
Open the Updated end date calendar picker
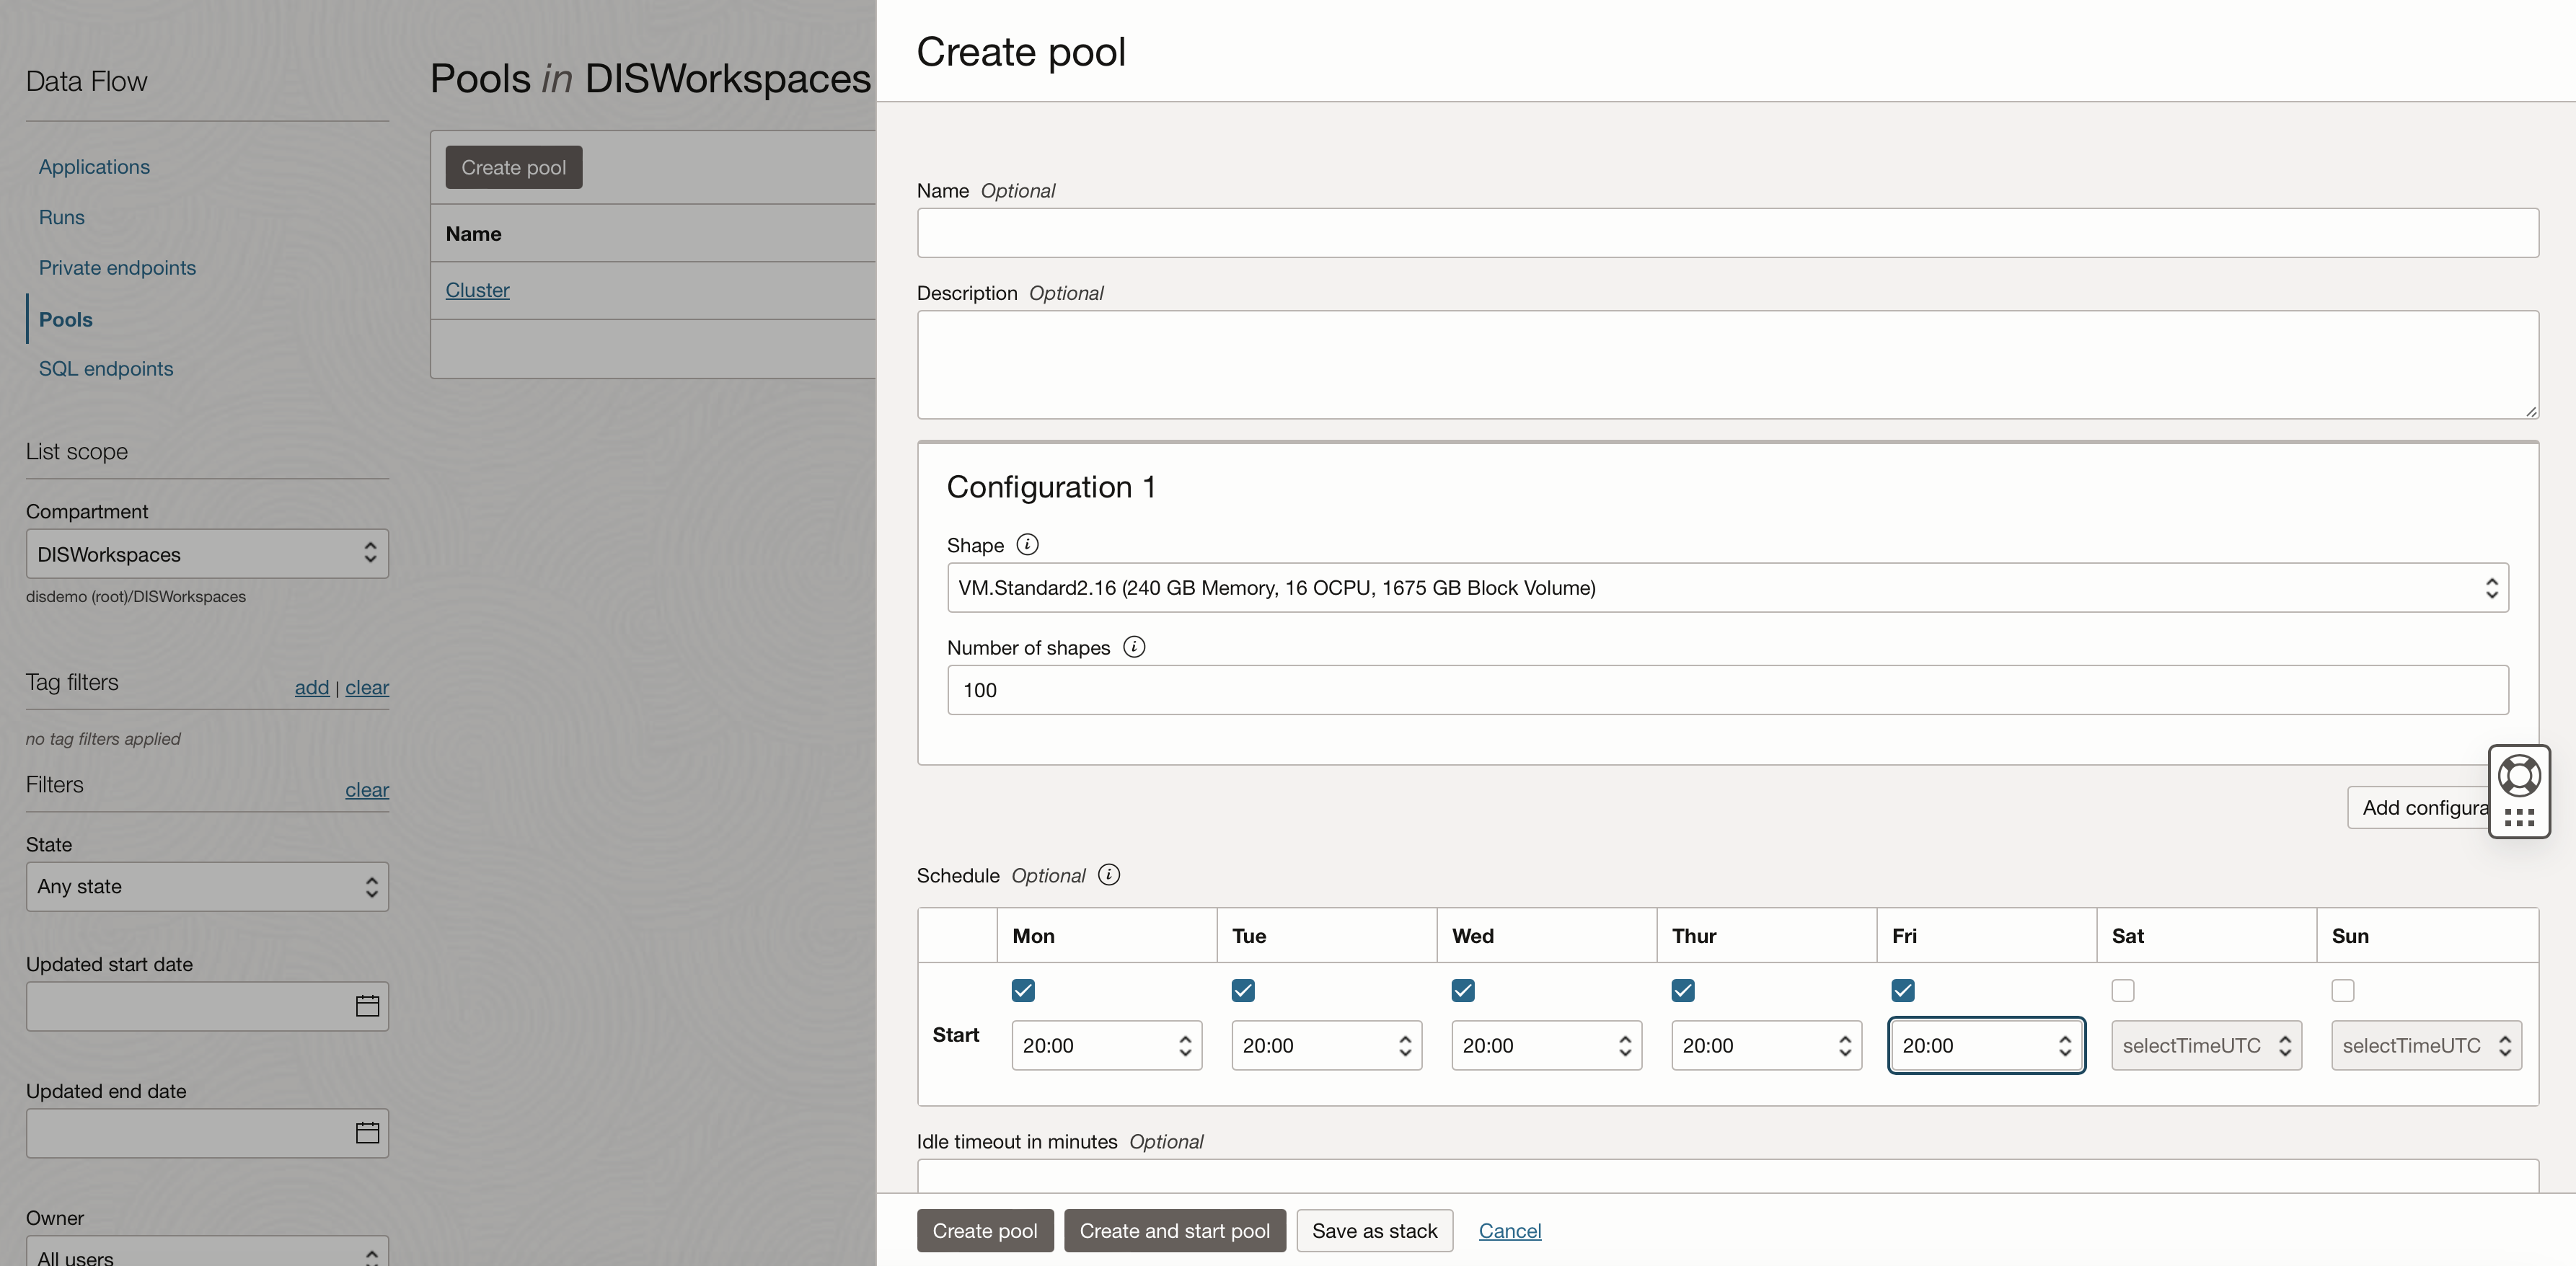[366, 1133]
